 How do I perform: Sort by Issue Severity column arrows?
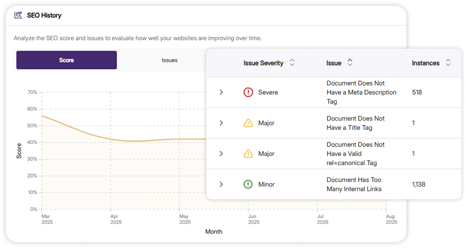click(x=292, y=63)
